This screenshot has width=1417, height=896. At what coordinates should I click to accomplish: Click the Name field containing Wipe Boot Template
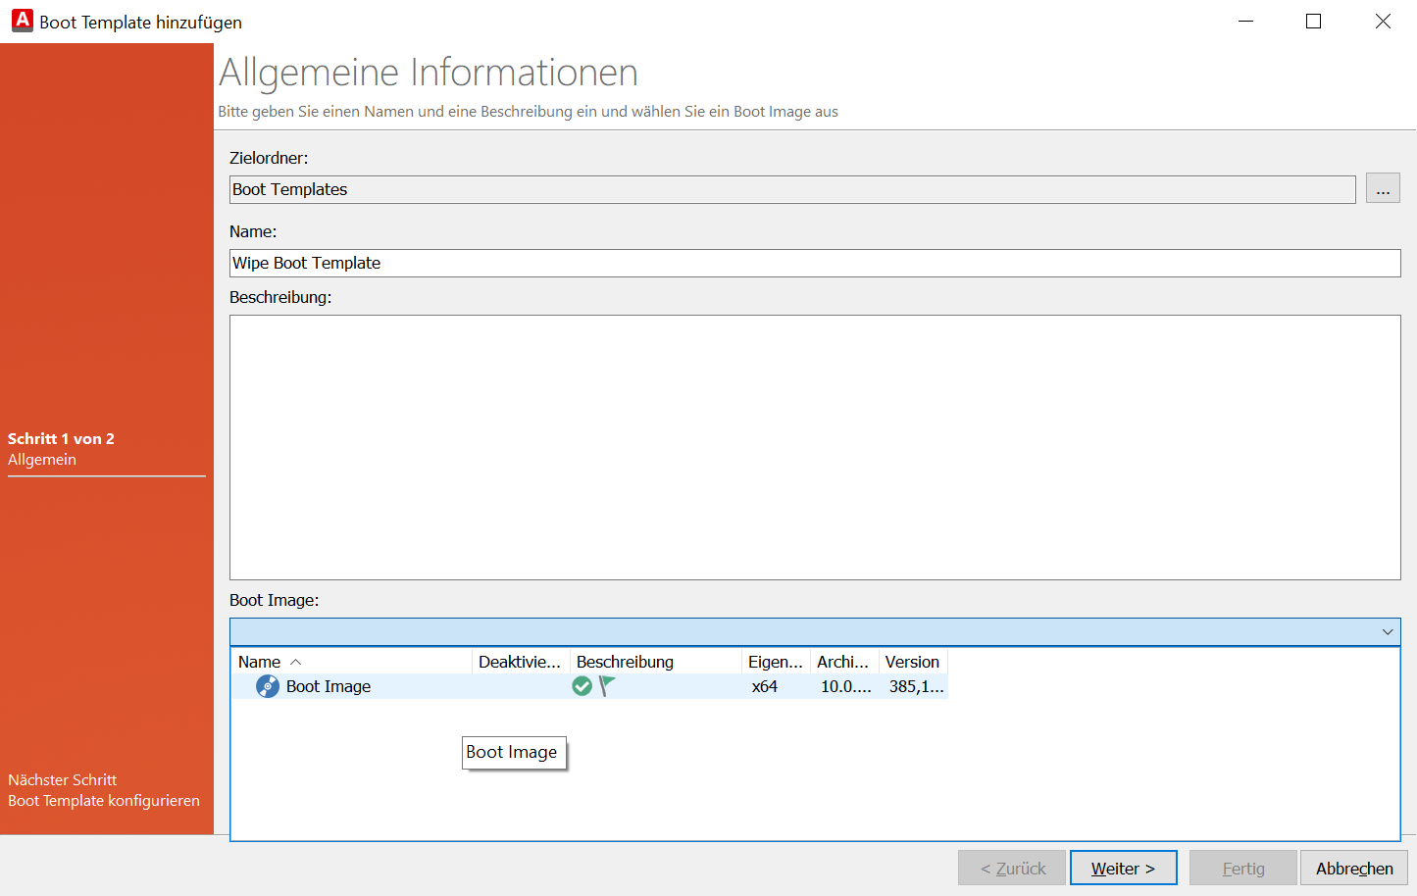814,263
